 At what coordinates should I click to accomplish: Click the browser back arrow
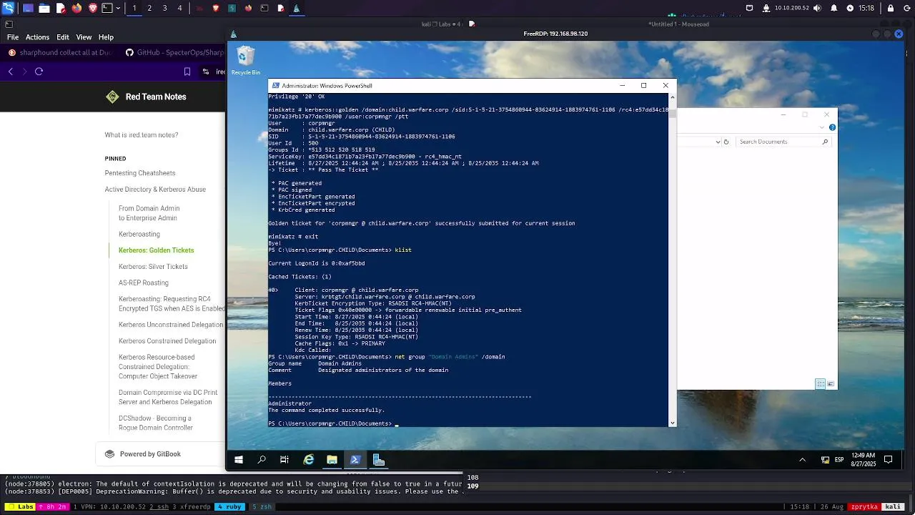coord(11,72)
